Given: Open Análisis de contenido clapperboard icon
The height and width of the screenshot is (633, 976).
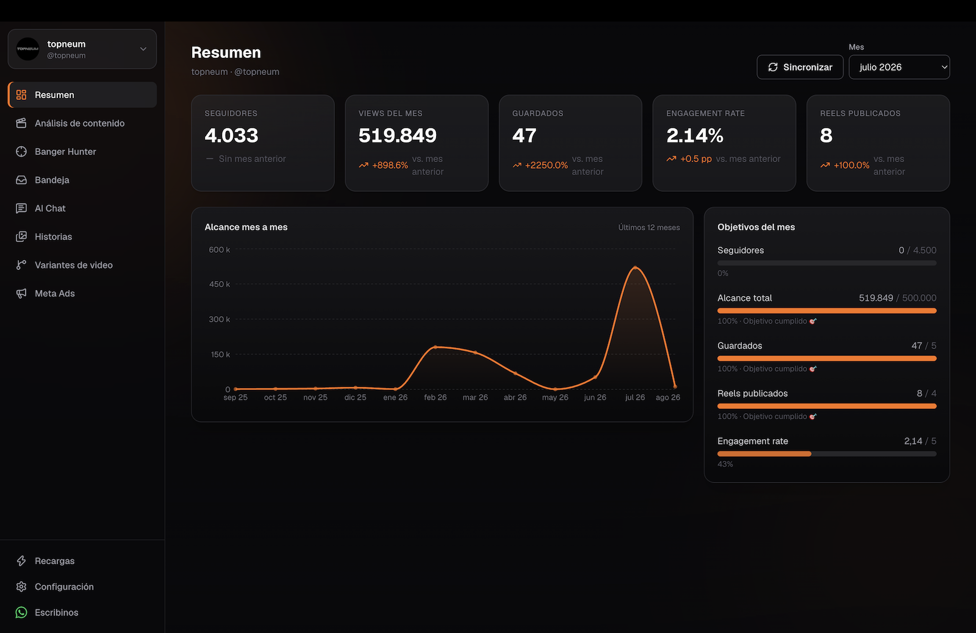Looking at the screenshot, I should click(x=21, y=123).
